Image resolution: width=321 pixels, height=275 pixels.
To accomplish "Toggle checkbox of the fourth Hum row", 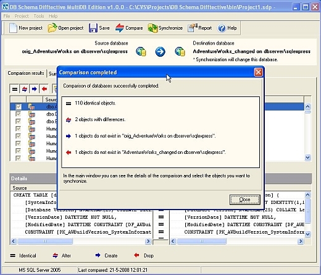I will 19,151.
